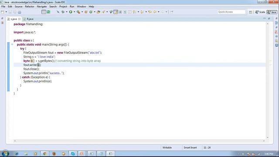Switch to the Java perspective
The width and height of the screenshot is (279, 157).
(x=272, y=12)
